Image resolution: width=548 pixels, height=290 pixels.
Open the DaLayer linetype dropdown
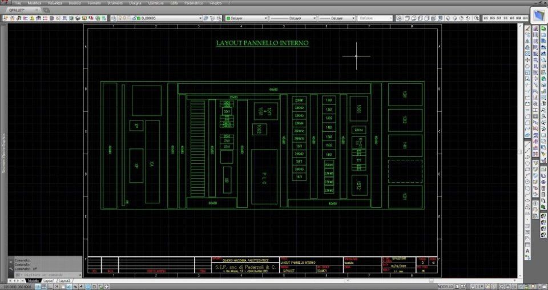point(315,18)
